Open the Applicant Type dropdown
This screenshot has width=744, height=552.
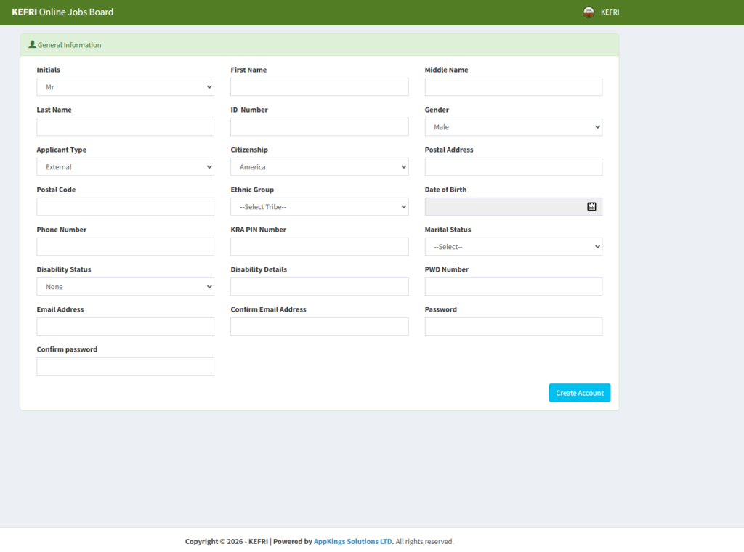(125, 167)
